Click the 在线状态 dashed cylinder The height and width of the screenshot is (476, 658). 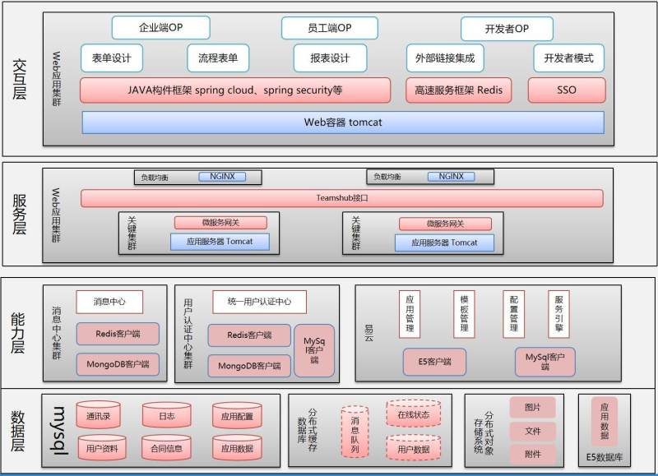414,414
